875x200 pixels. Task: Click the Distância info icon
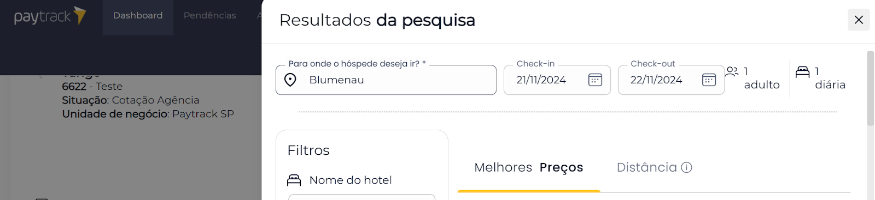coord(686,167)
